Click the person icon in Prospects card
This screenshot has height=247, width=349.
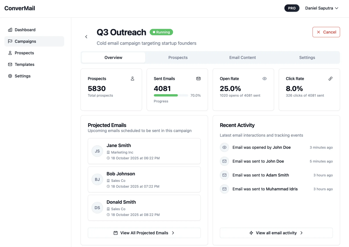[133, 78]
